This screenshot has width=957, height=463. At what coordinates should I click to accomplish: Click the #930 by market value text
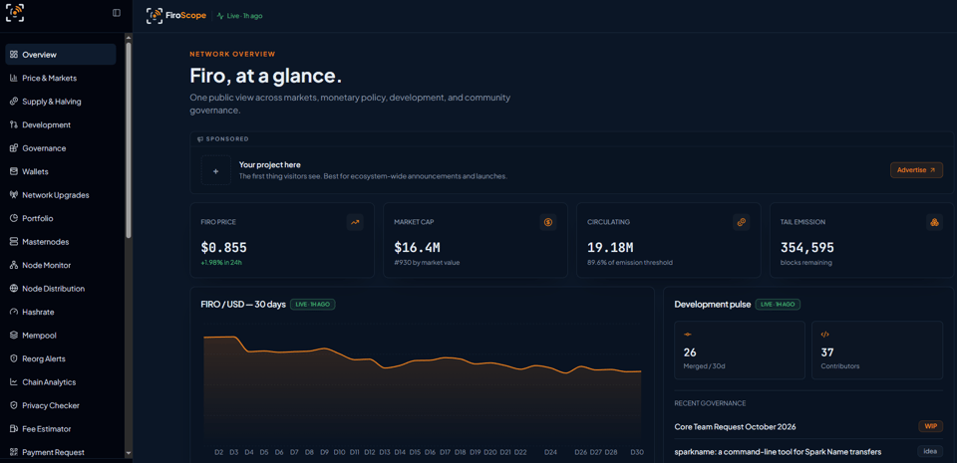point(427,263)
